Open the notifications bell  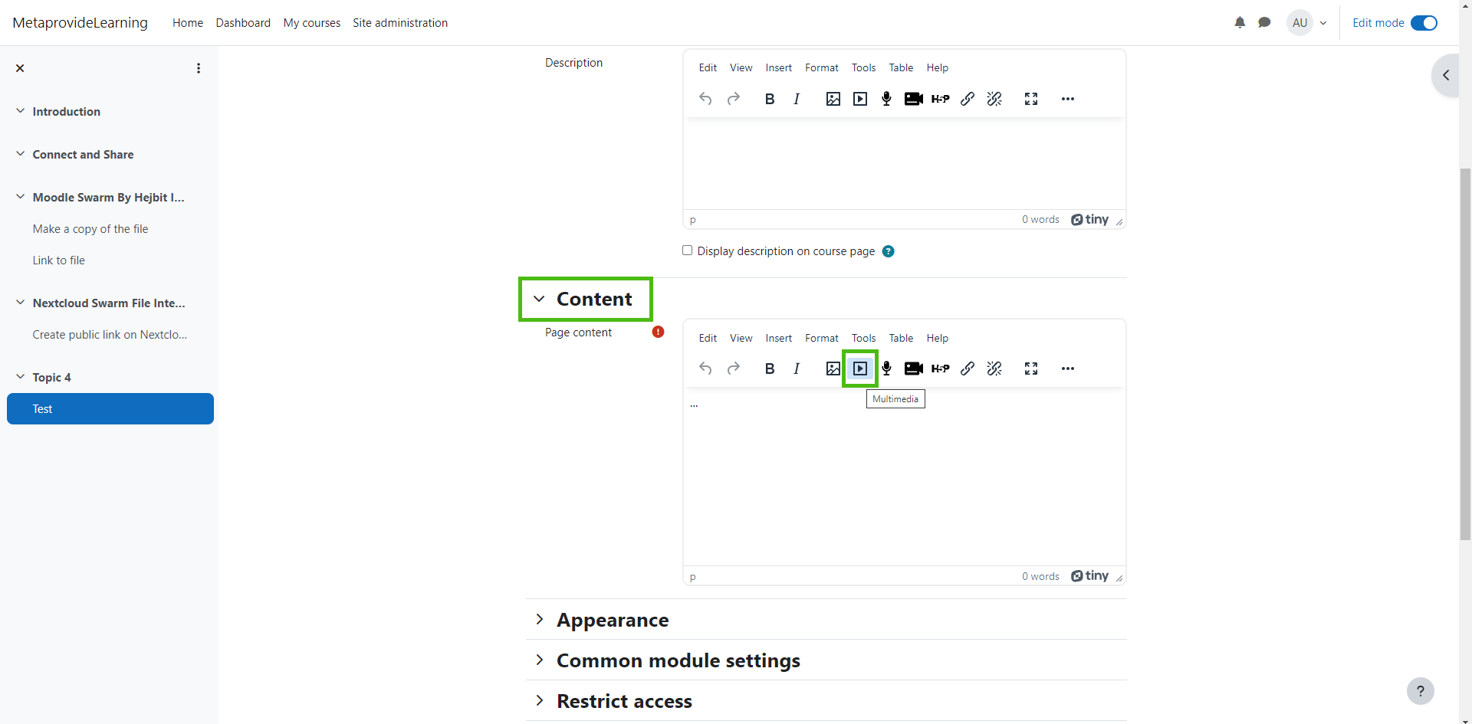click(x=1240, y=23)
